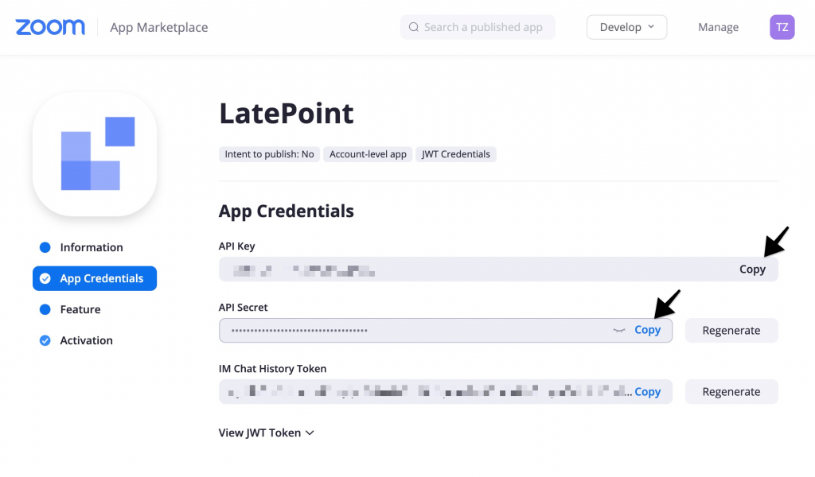Copy the IM Chat History Token

[x=647, y=392]
